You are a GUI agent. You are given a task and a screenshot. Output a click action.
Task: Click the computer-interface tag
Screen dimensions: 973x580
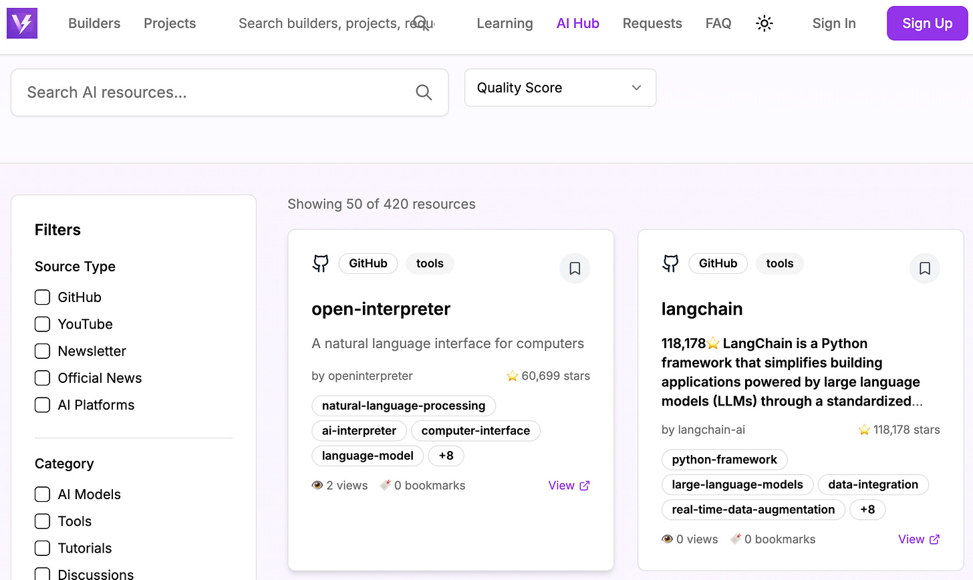click(476, 431)
